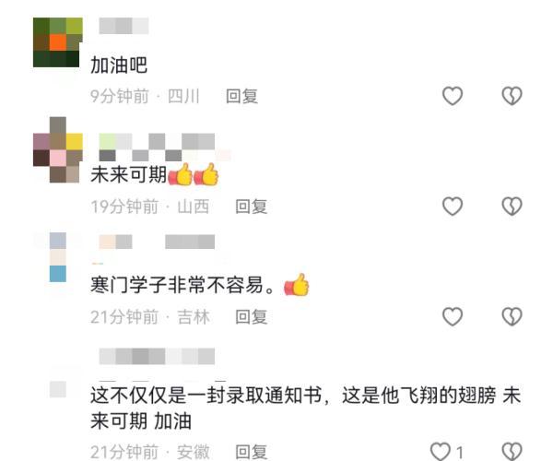Reply to the 未来可期 comment from 山西

click(252, 207)
